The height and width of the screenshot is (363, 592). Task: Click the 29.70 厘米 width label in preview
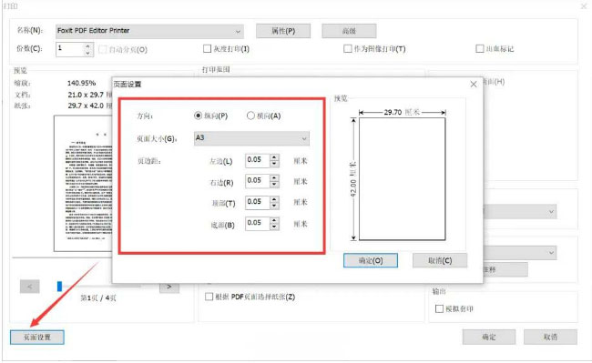[402, 112]
